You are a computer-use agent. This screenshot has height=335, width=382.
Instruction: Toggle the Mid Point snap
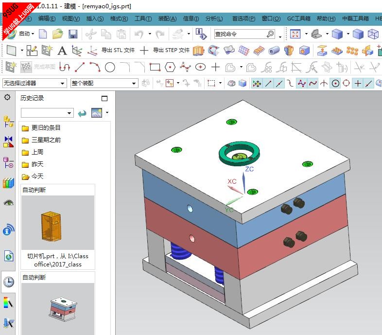pos(279,84)
